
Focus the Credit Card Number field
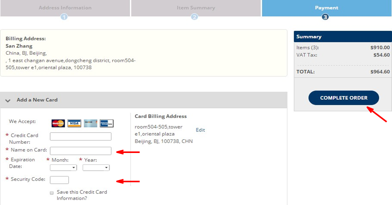click(x=81, y=136)
